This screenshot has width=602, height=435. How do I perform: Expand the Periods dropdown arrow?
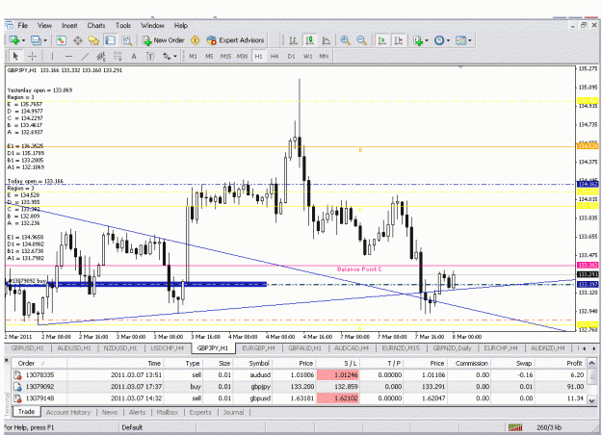coord(448,40)
